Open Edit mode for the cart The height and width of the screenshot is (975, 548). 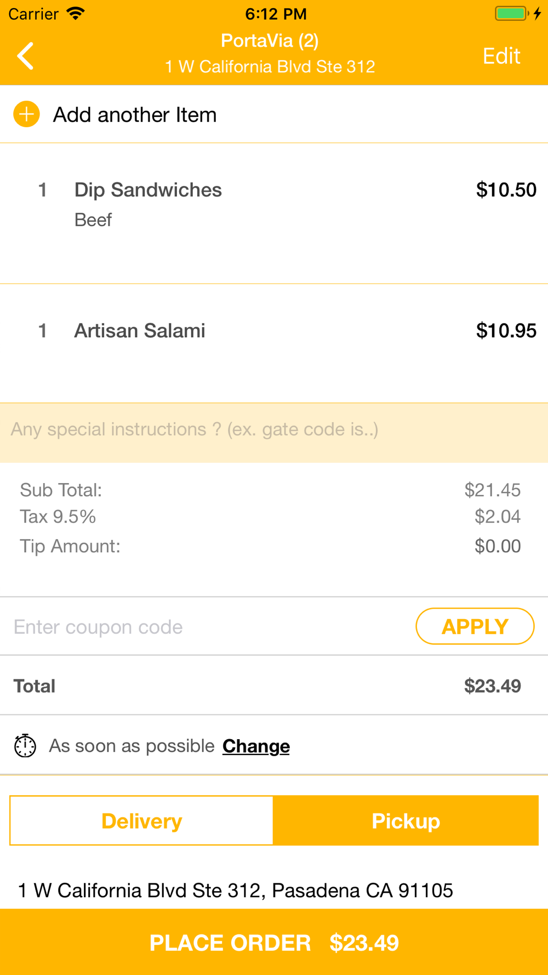[501, 56]
